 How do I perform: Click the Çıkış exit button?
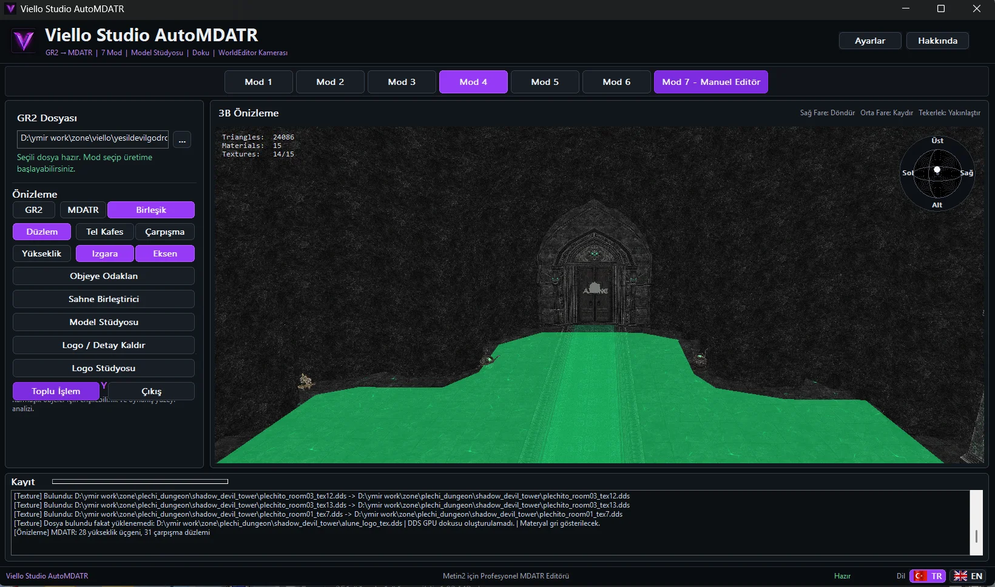[x=152, y=391]
